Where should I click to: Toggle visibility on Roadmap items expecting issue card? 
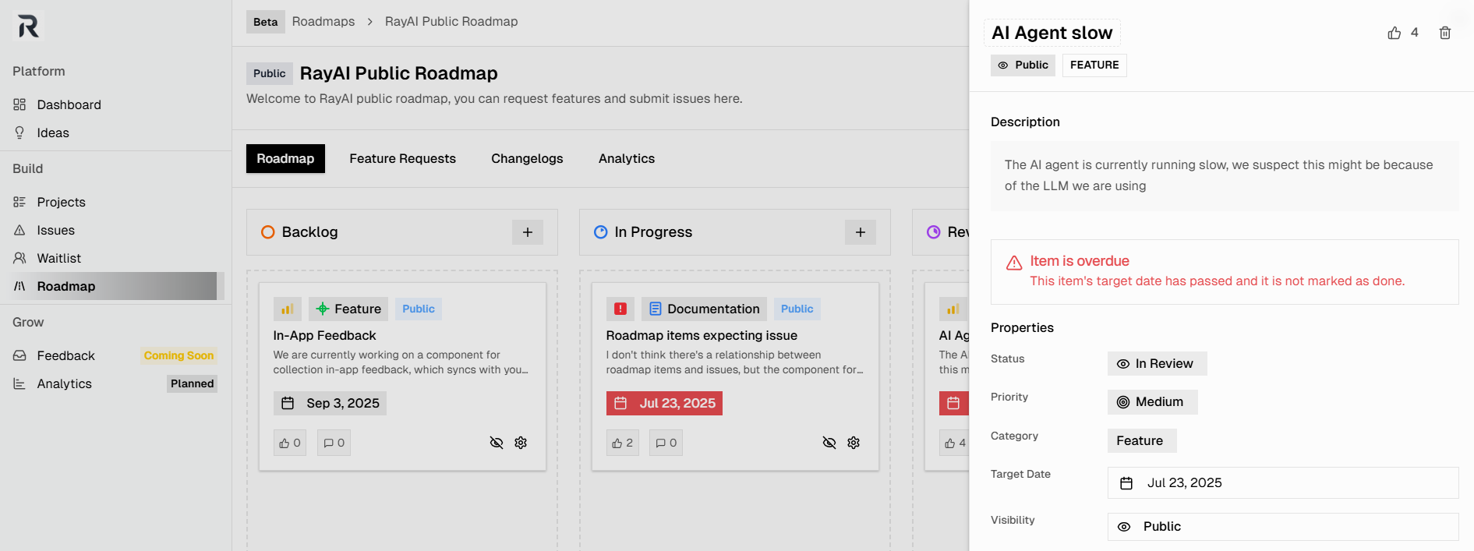[x=829, y=443]
